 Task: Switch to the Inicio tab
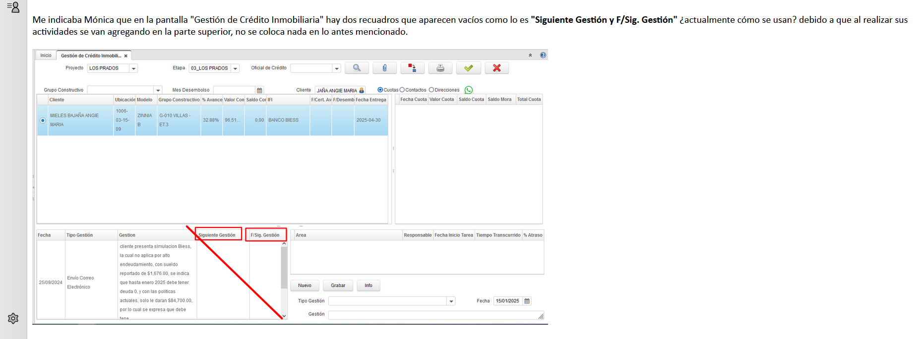(46, 56)
